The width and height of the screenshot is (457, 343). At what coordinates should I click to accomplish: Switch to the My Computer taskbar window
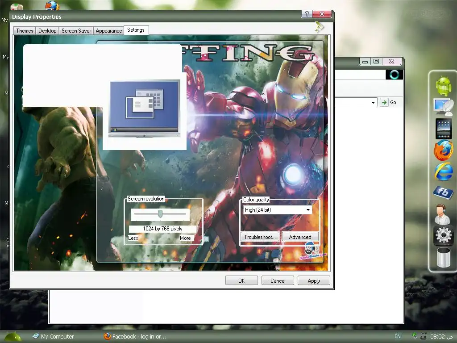point(53,336)
